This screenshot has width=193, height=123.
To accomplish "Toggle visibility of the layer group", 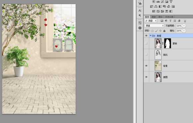I will coord(146,36).
